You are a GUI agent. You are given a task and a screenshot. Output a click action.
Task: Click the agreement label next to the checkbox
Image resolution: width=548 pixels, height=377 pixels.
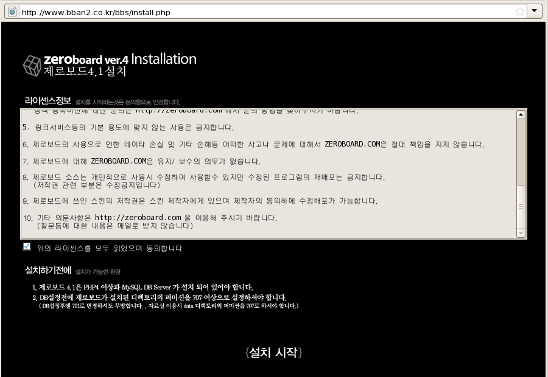[110, 248]
